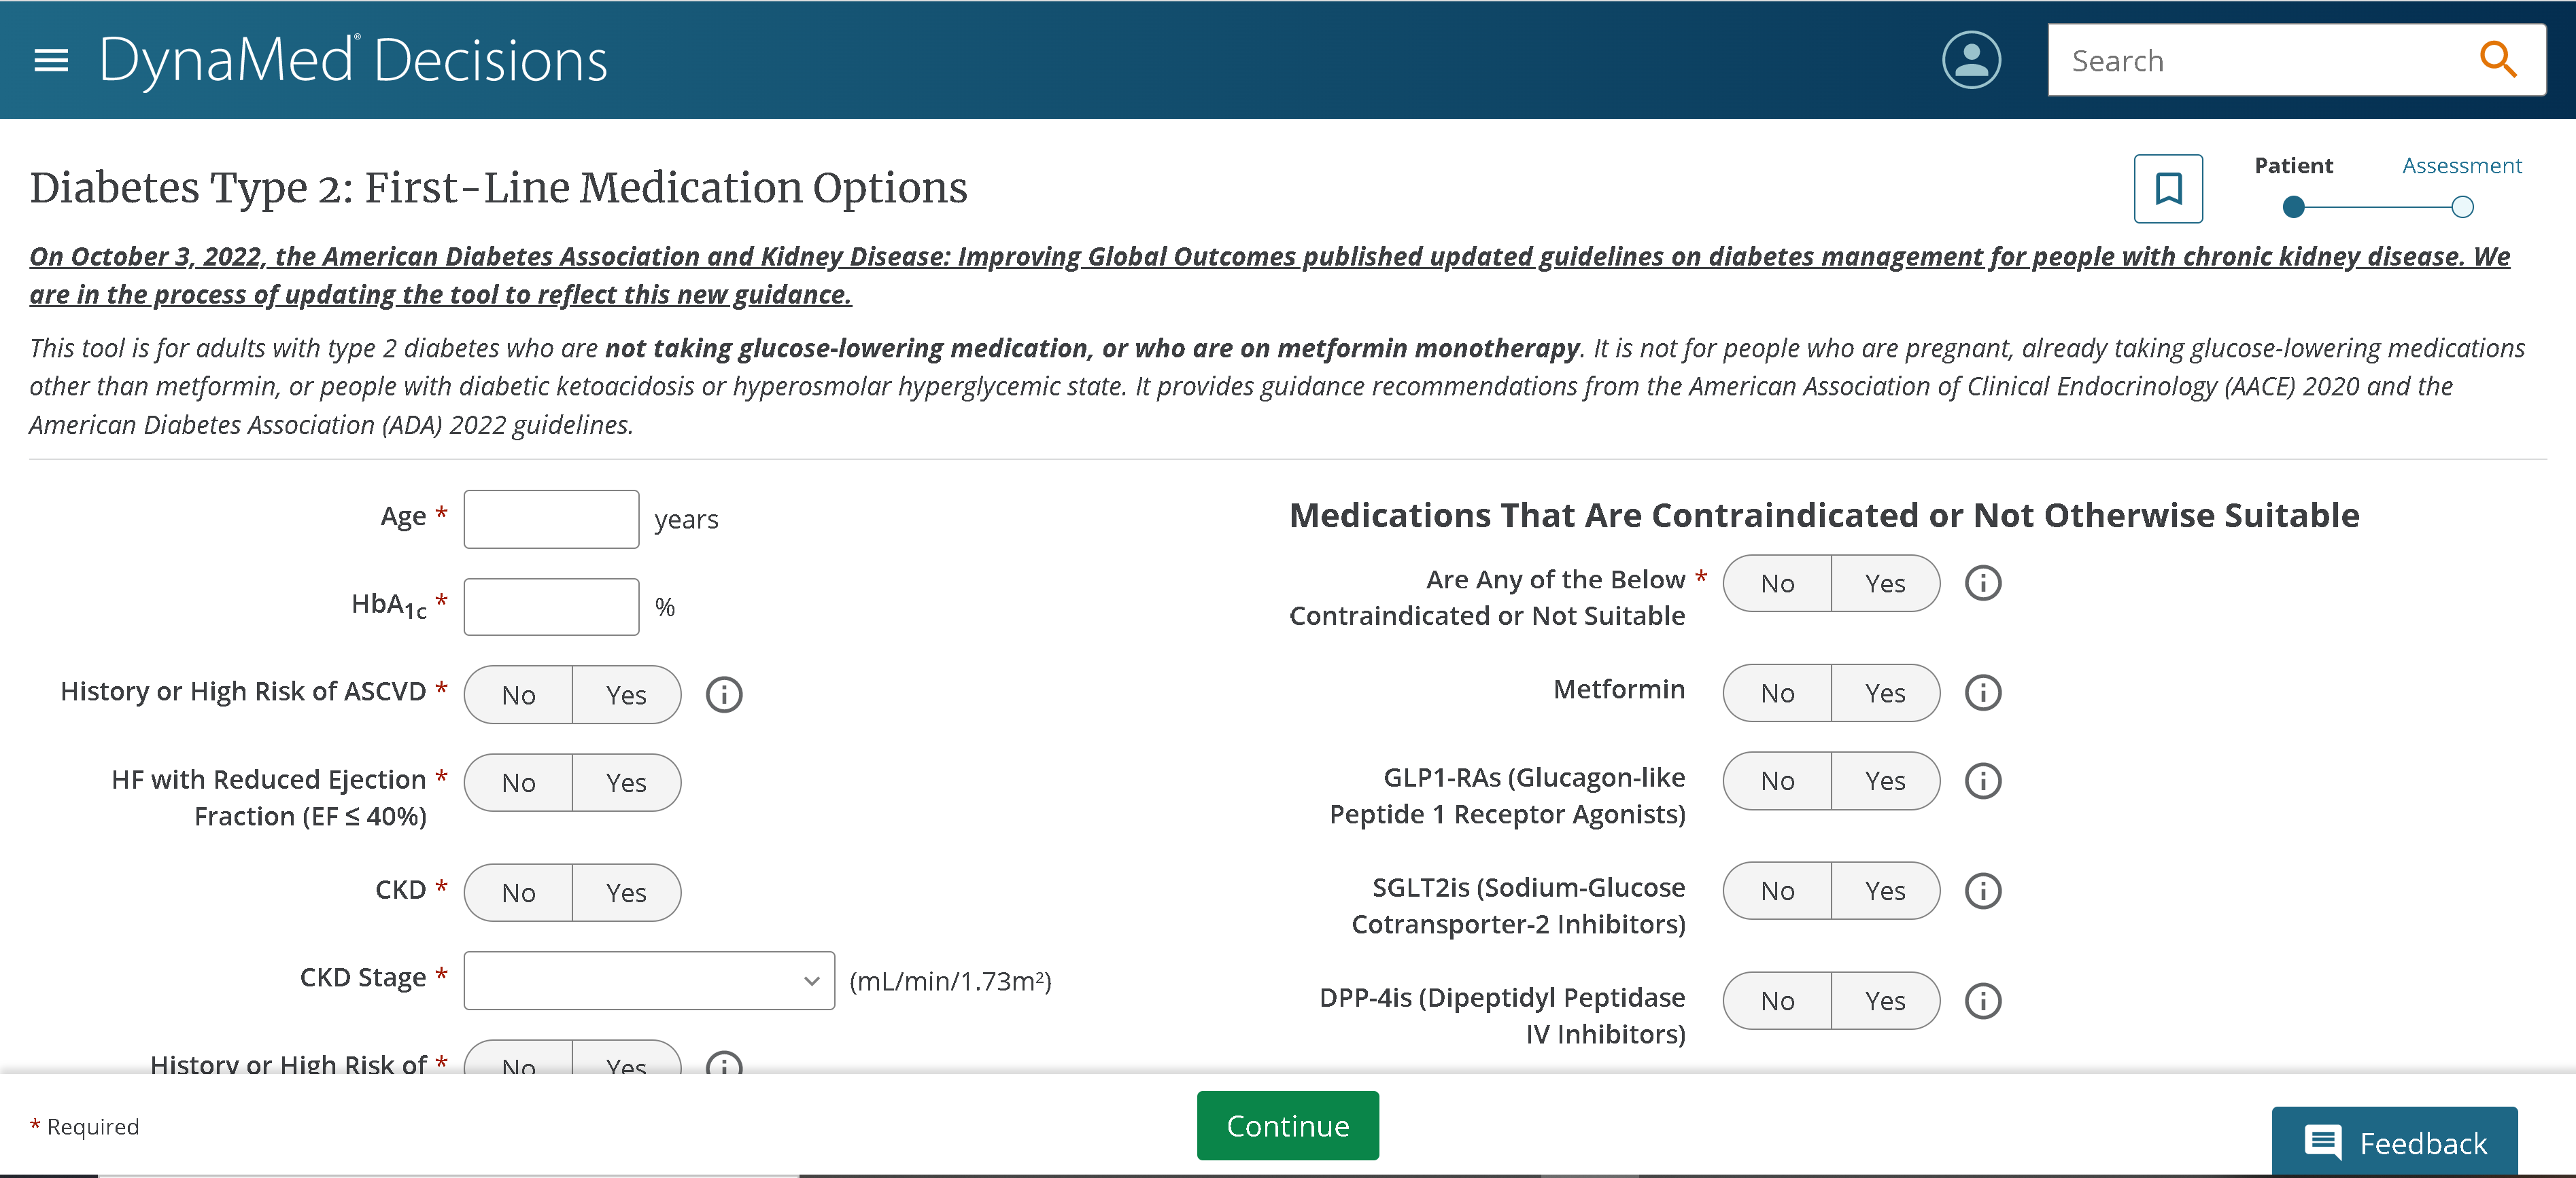
Task: Select No for HF with Reduced Ejection Fraction
Action: 518,783
